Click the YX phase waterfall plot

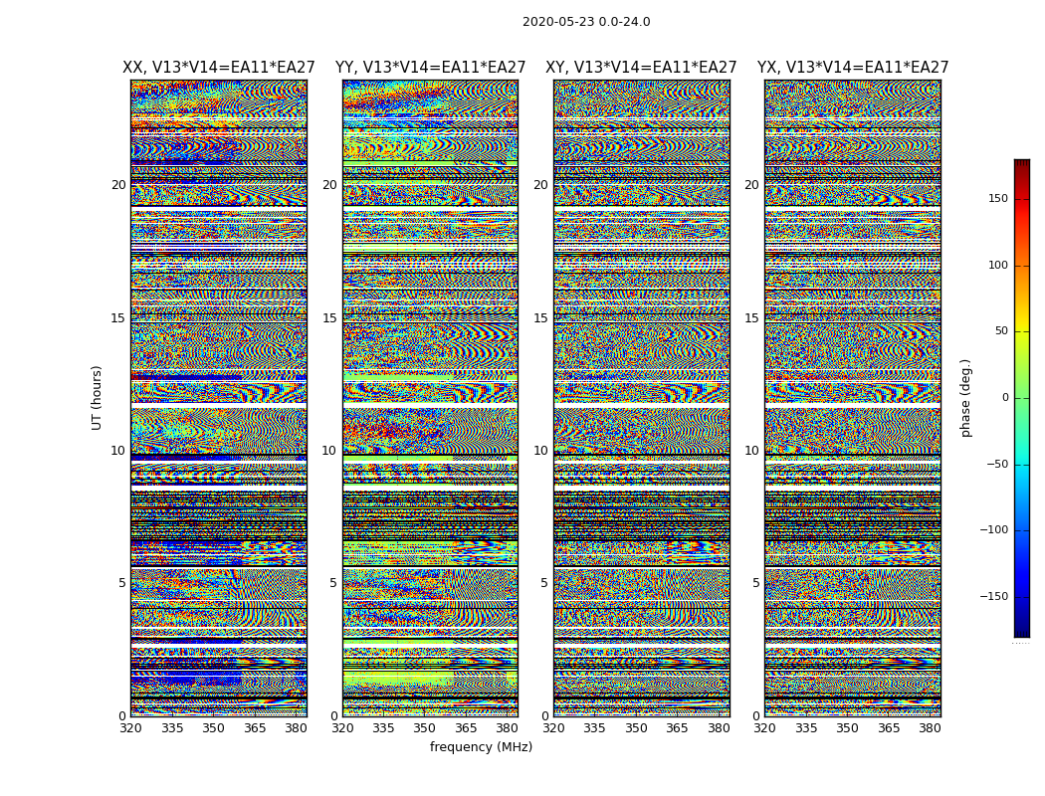click(x=852, y=398)
